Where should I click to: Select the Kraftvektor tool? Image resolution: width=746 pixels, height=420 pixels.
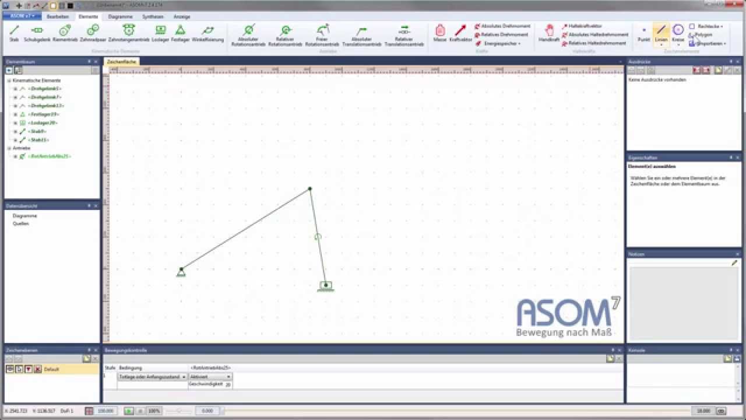[x=460, y=33]
